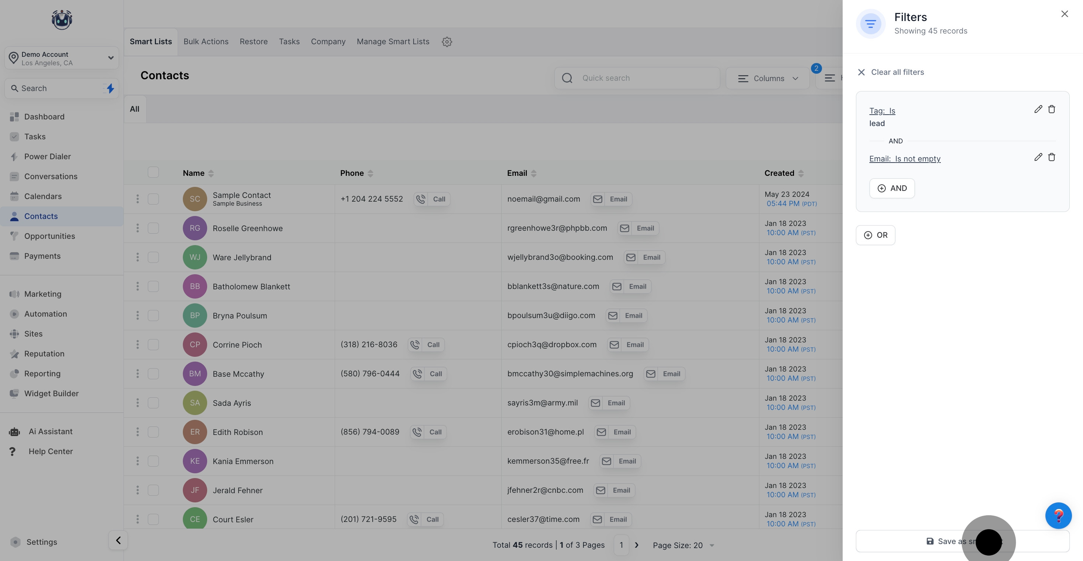The image size is (1083, 561).
Task: Check the select-all contacts checkbox
Action: [x=153, y=173]
